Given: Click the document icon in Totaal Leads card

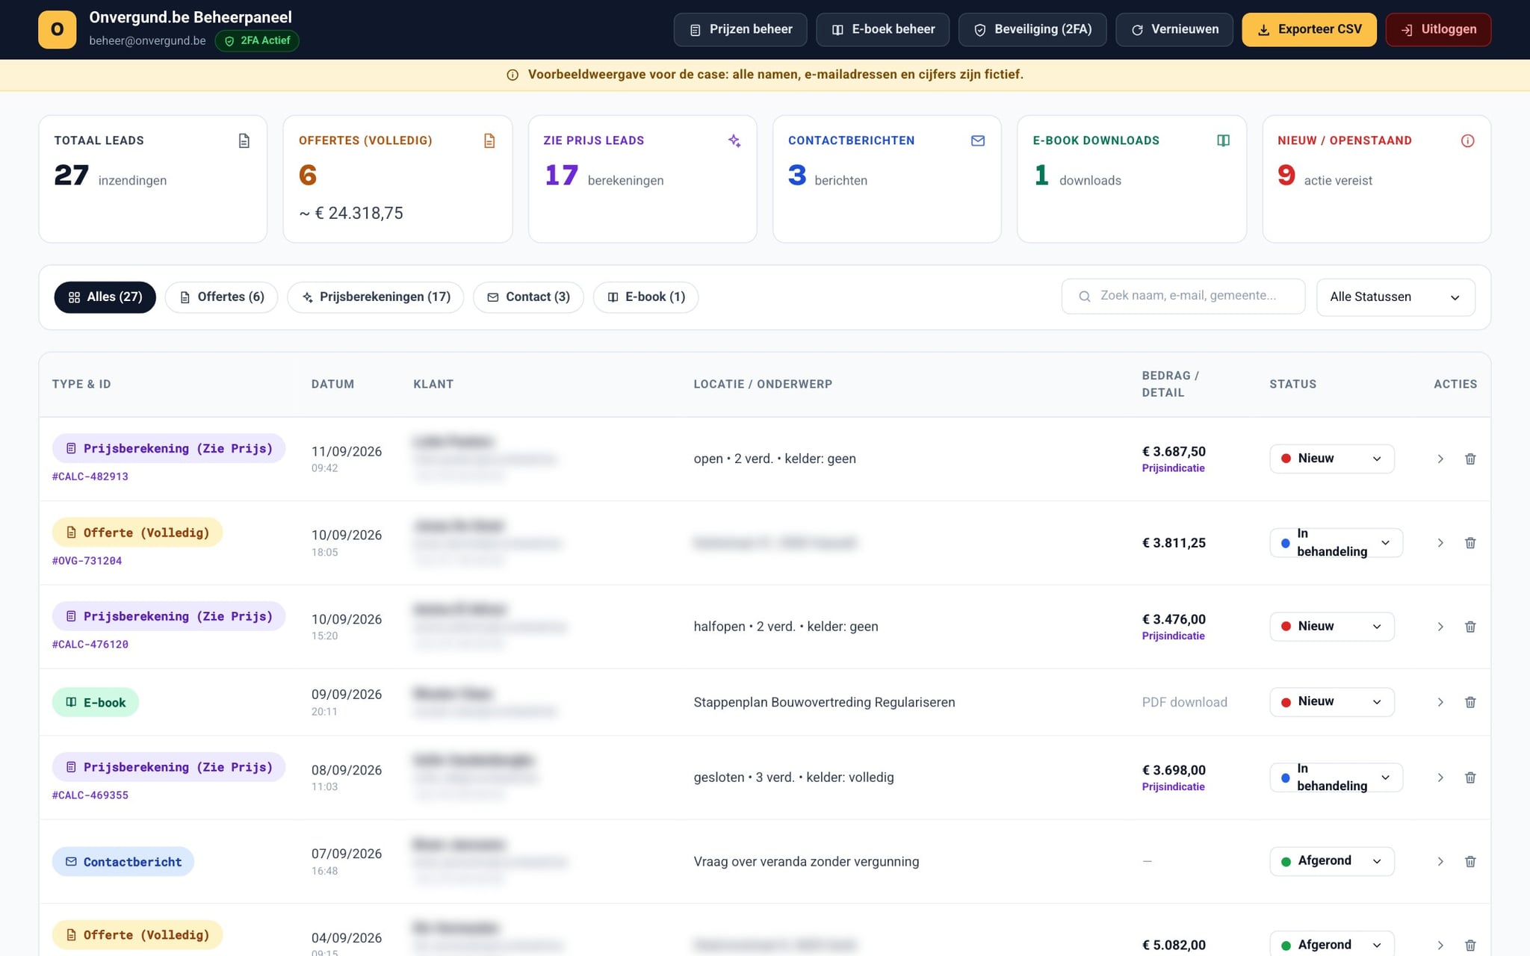Looking at the screenshot, I should pos(244,140).
